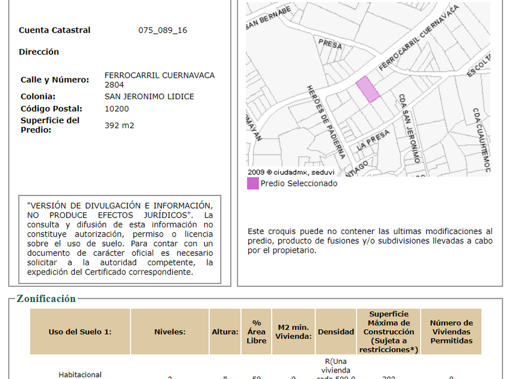Click the Habitacional land use cell

[80, 374]
